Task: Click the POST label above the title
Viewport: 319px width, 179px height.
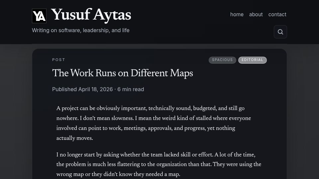Action: click(58, 60)
